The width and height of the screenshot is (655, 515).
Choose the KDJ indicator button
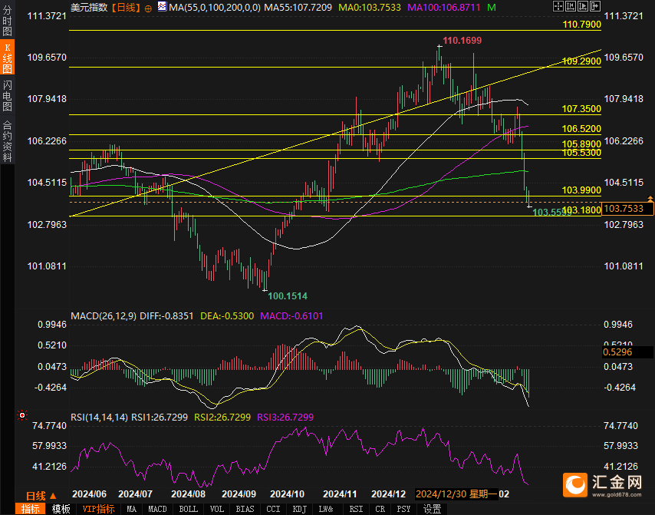(300, 509)
